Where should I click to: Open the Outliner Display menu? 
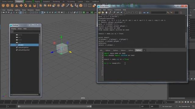tap(13, 29)
